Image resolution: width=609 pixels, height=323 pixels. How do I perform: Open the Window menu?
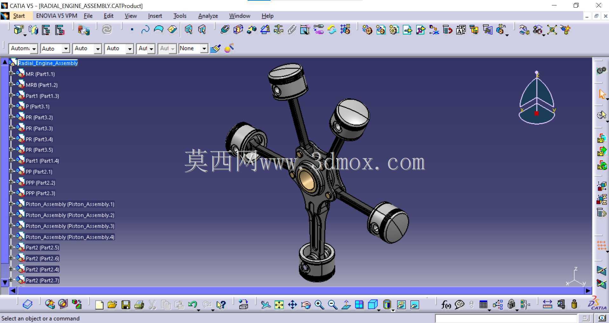click(x=240, y=16)
